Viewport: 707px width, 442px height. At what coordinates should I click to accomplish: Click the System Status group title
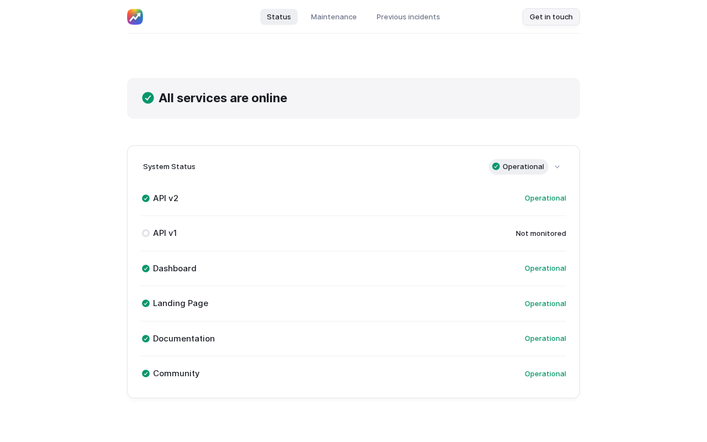(169, 167)
